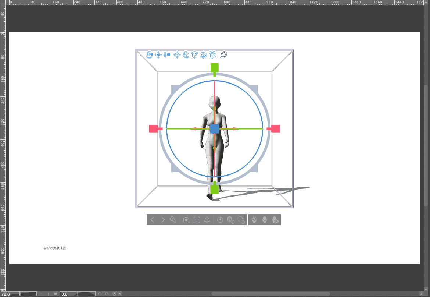
Task: Click the next model arrow button
Action: (163, 220)
